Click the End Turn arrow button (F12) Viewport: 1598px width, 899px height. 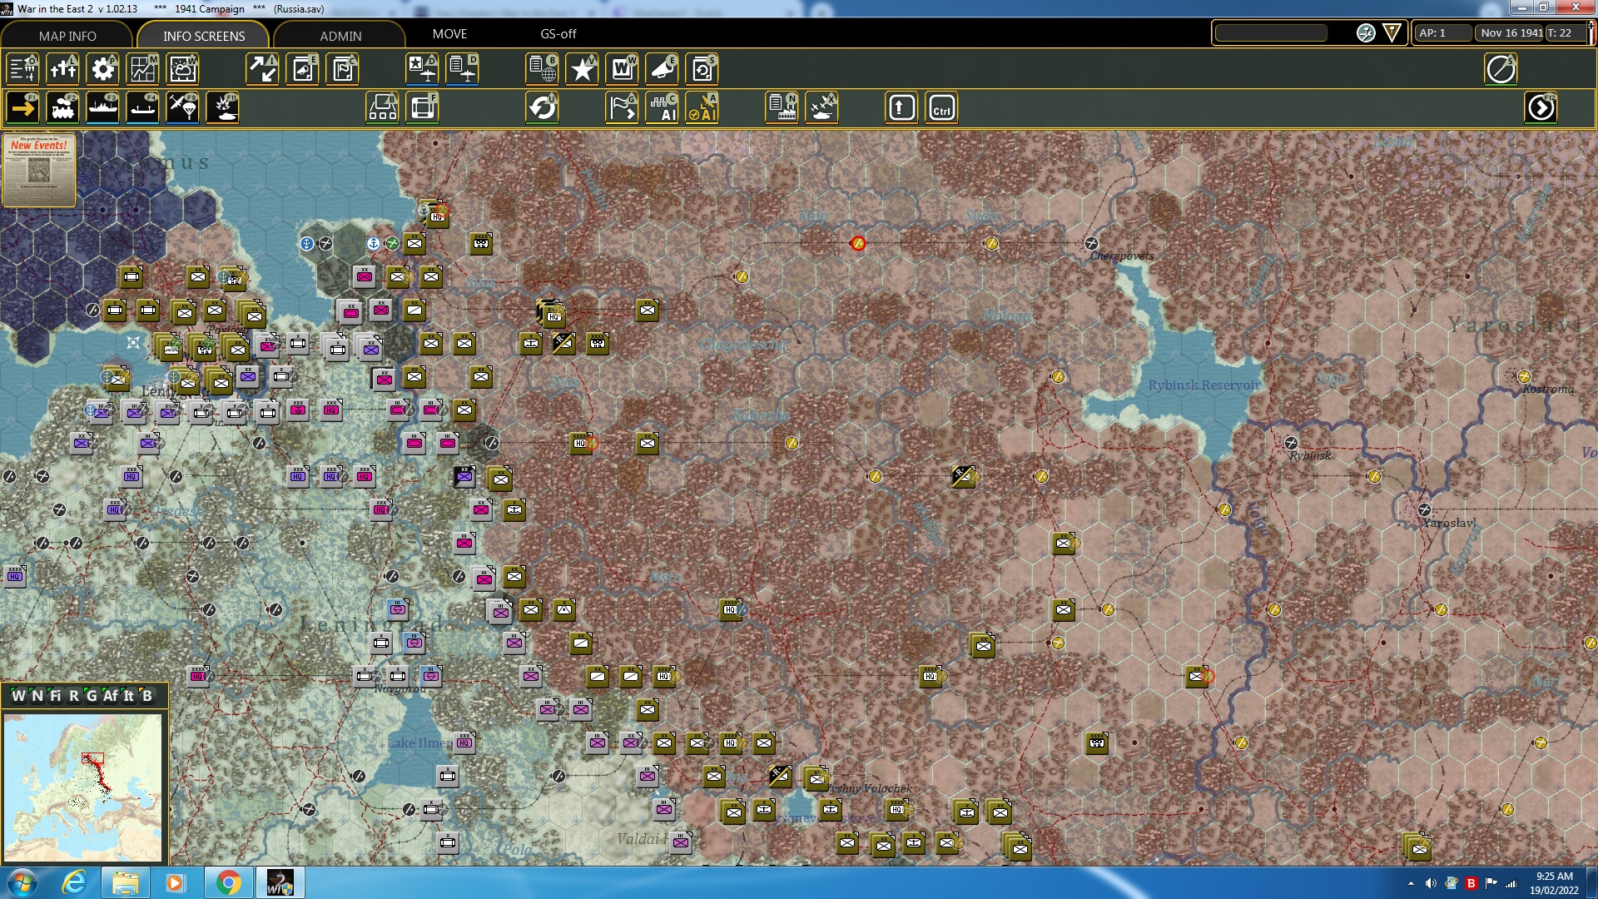(x=1541, y=108)
